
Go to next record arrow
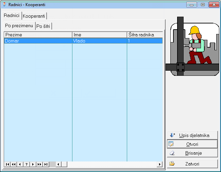pos(33,164)
